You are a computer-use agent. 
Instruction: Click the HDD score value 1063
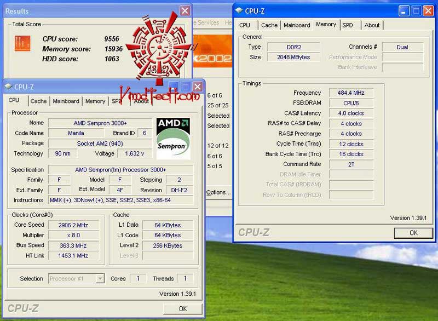tap(112, 59)
